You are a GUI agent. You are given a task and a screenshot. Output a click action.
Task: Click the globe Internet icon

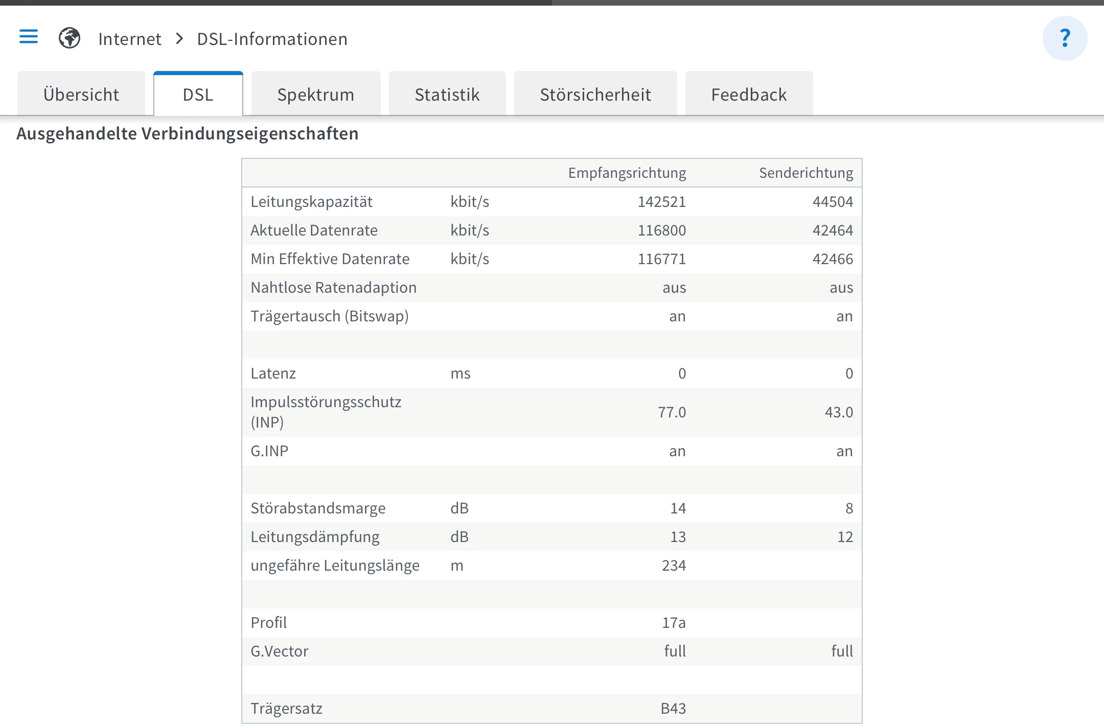pos(70,38)
